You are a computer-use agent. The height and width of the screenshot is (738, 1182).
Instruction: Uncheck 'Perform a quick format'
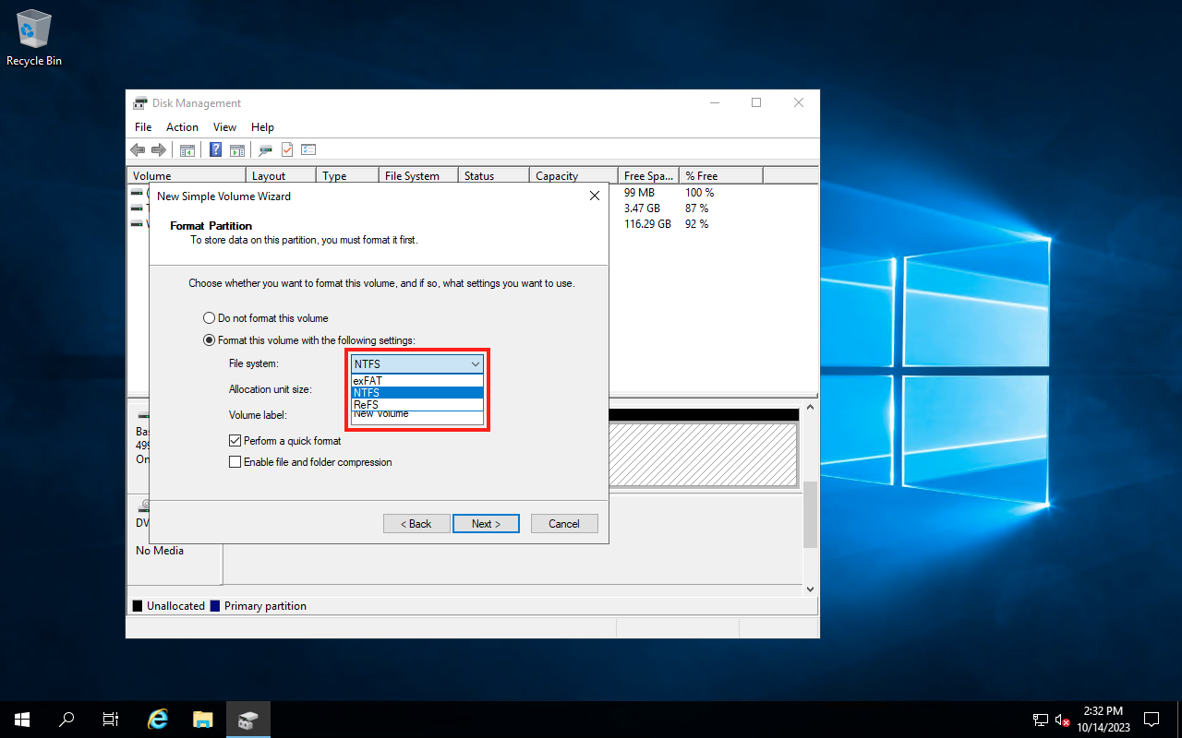(285, 441)
